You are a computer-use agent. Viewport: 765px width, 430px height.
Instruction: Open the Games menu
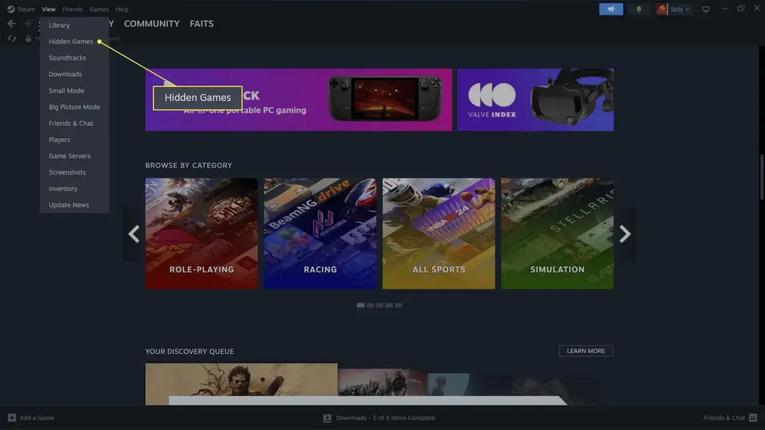click(99, 9)
